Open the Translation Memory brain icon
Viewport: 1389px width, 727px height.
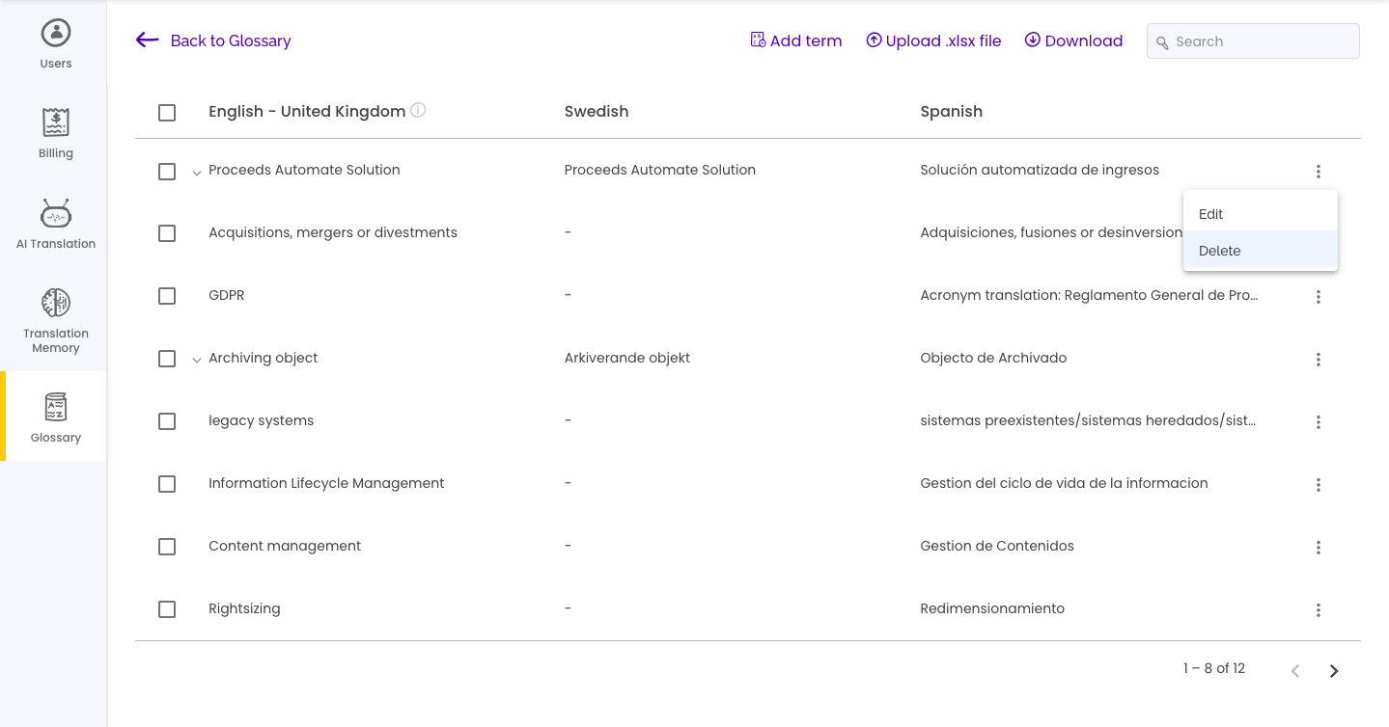point(56,303)
